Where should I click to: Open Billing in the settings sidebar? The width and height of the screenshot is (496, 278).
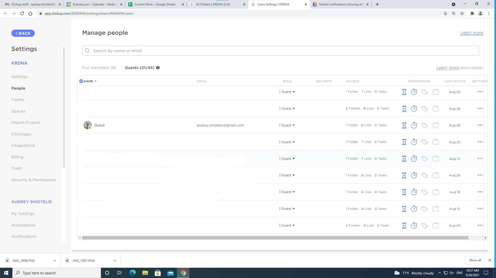(x=17, y=157)
